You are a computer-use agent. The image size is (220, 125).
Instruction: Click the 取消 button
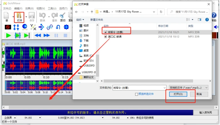point(199,94)
